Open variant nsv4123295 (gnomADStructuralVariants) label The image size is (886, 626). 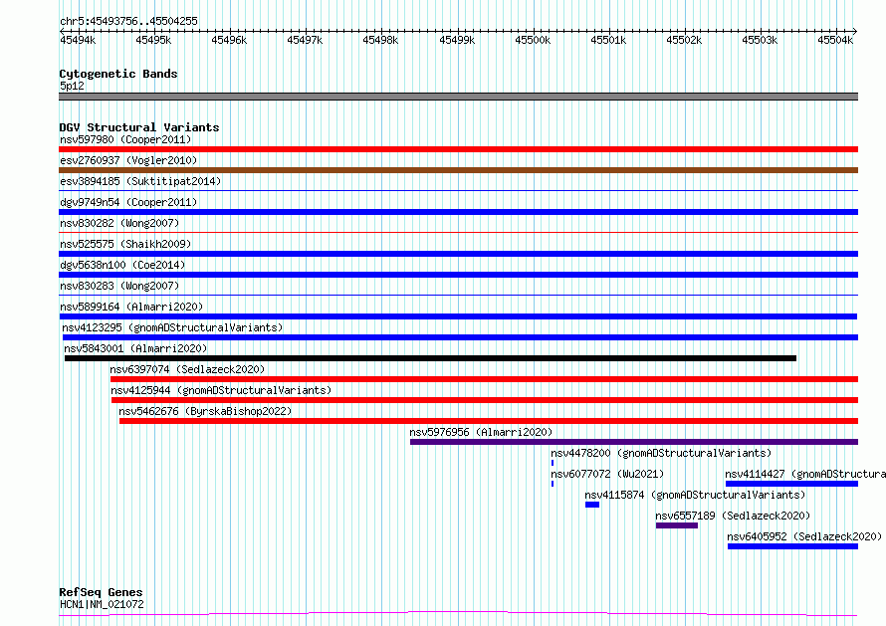click(x=172, y=327)
